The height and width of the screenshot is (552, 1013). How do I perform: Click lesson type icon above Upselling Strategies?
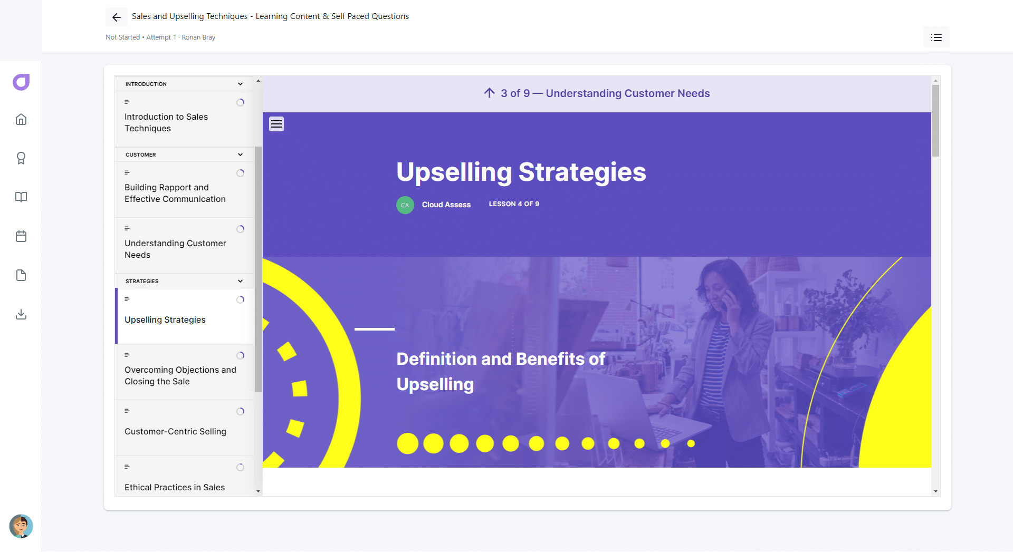click(127, 299)
